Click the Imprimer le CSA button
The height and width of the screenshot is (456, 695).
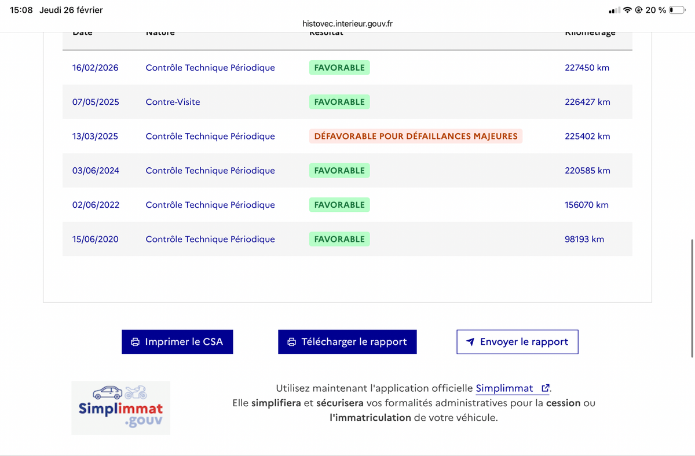(177, 342)
